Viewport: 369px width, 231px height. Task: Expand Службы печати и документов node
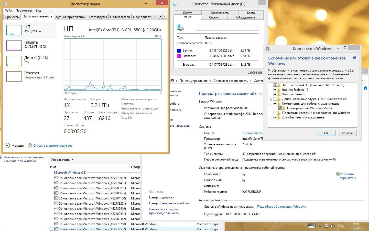(x=271, y=118)
